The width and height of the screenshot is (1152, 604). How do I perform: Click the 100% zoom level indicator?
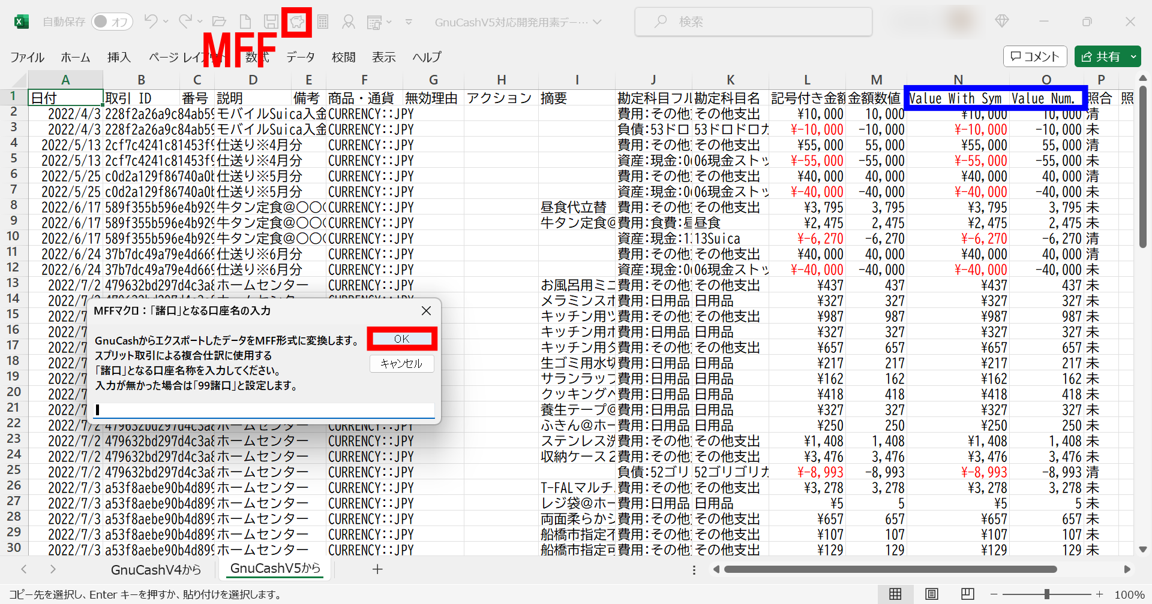tap(1129, 594)
